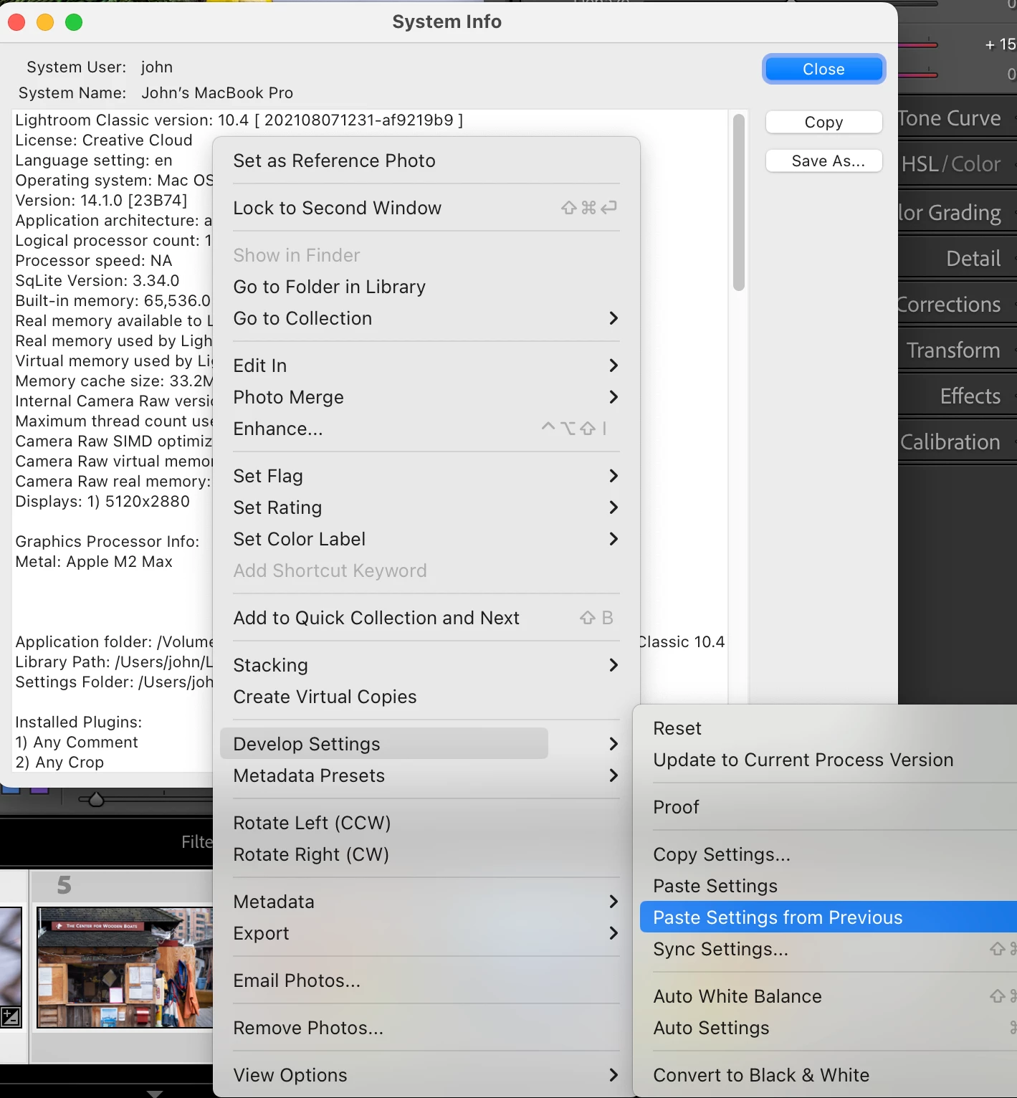Open the Tone Curve panel
This screenshot has width=1017, height=1098.
tap(958, 118)
